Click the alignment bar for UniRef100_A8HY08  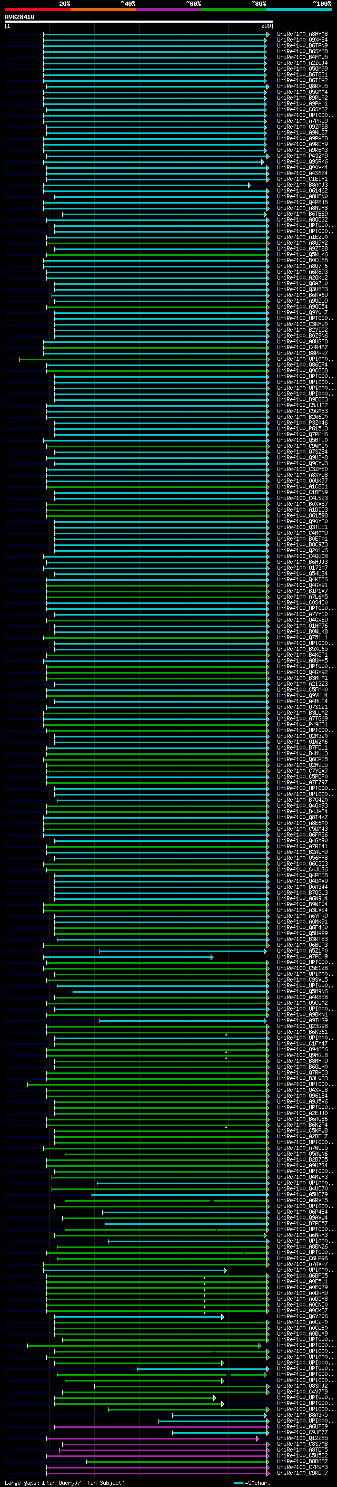tap(155, 34)
